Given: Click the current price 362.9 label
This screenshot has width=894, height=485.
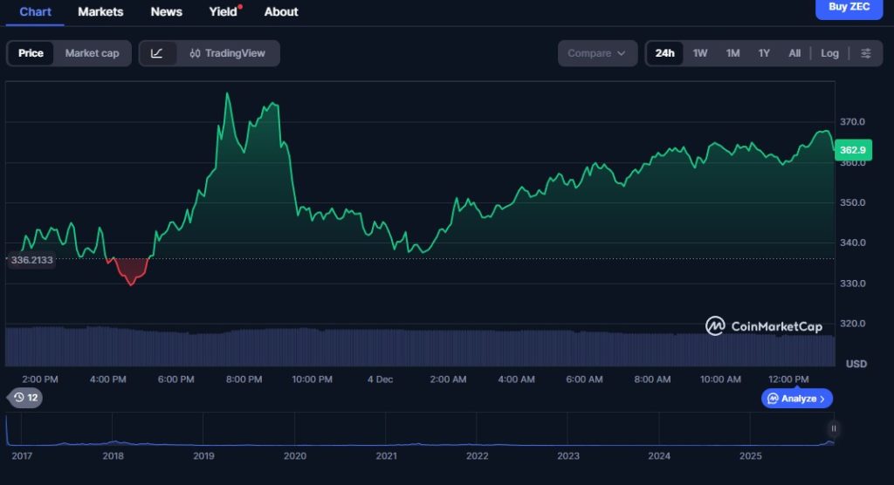Looking at the screenshot, I should pos(852,150).
